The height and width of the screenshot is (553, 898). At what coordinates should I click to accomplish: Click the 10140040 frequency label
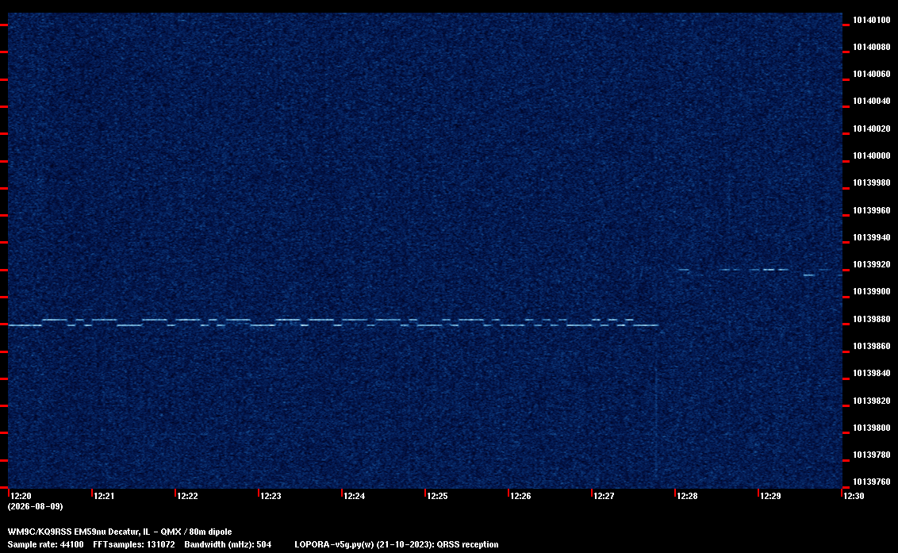point(872,101)
